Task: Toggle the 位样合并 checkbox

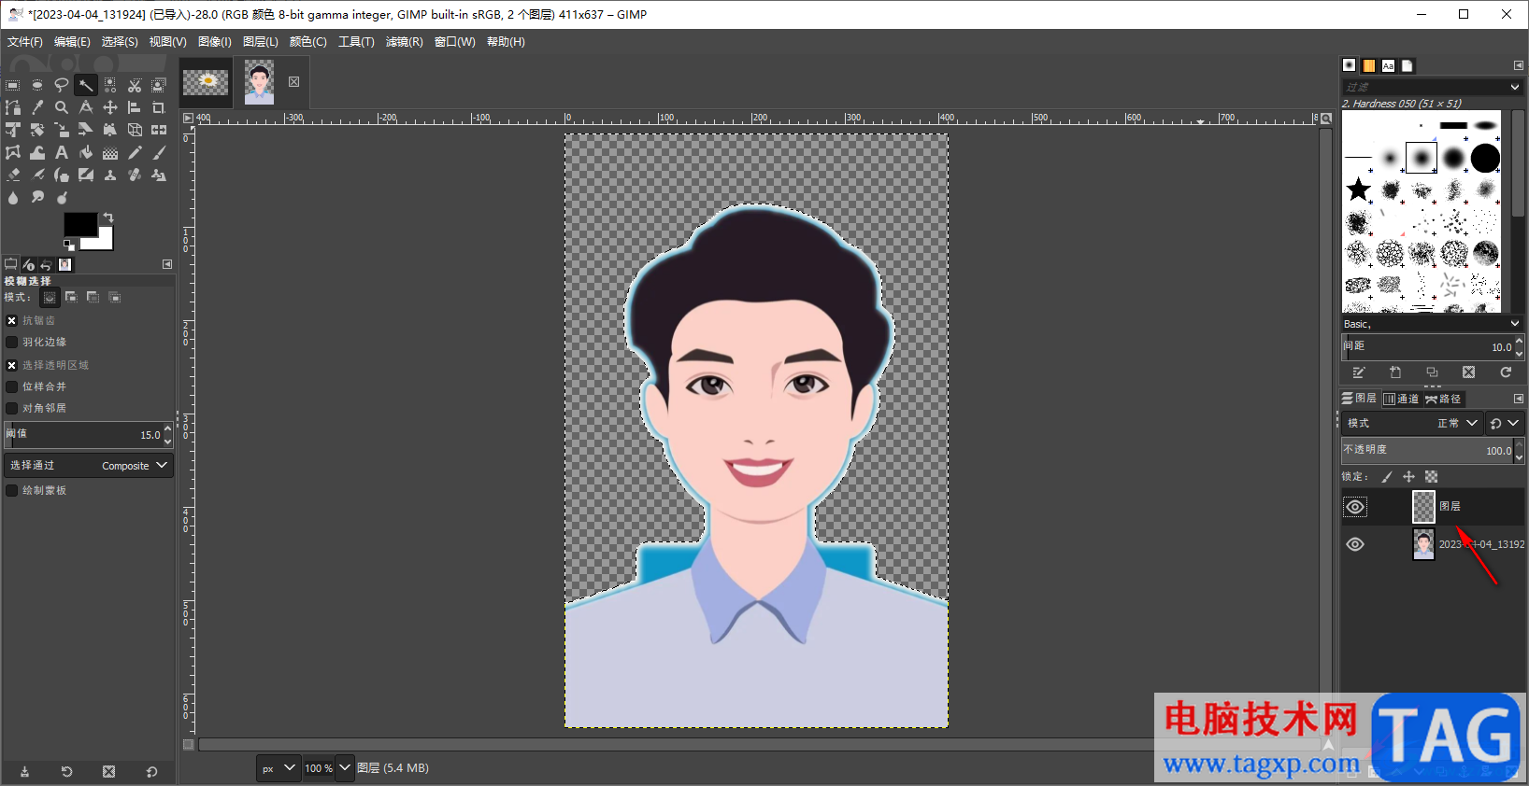Action: [x=12, y=386]
